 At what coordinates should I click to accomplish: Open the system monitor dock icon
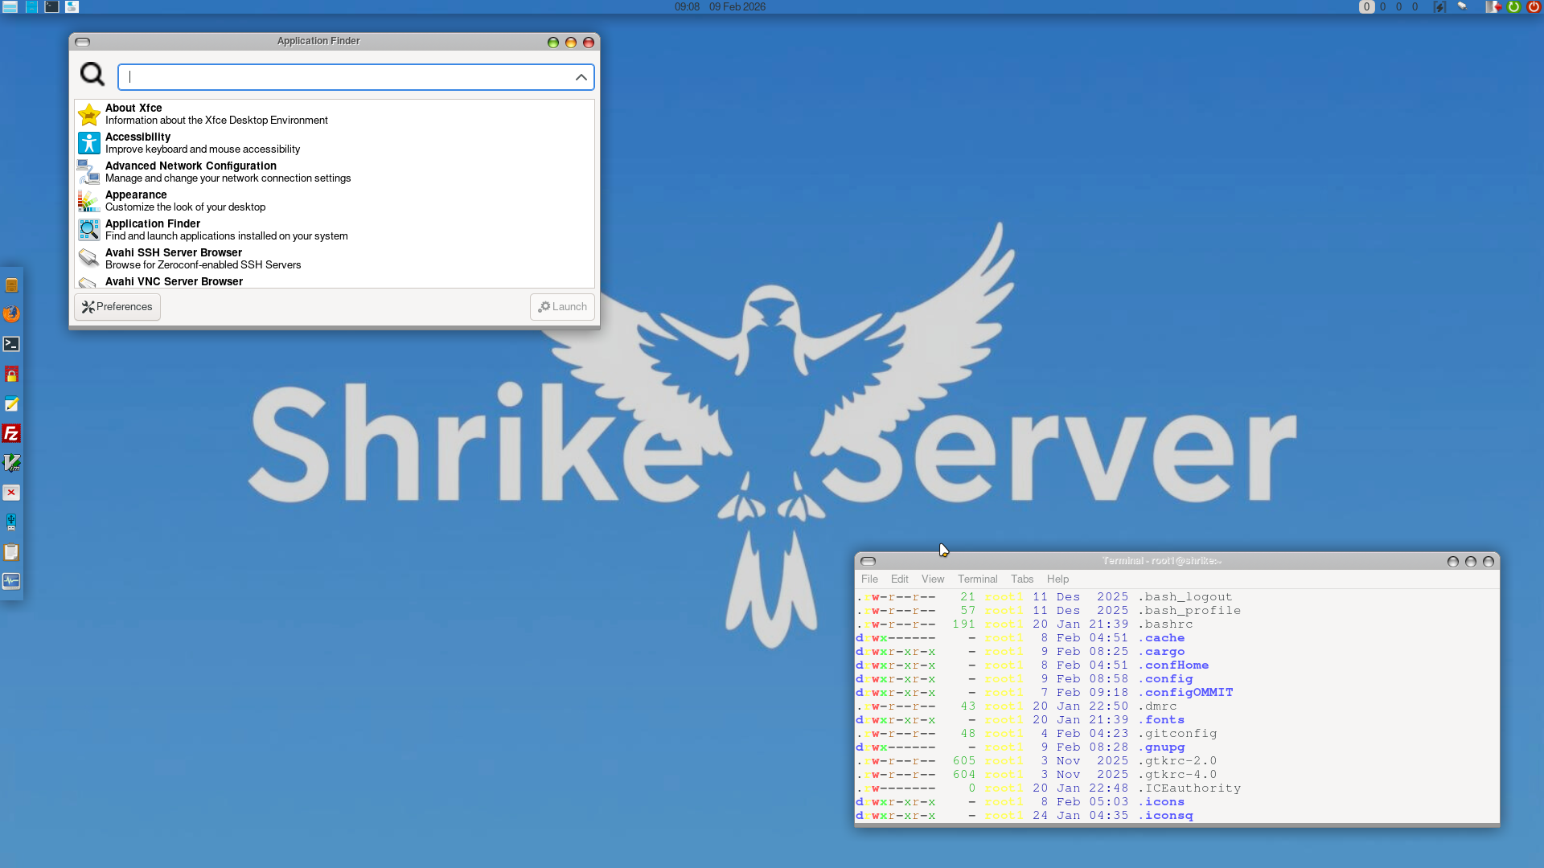coord(11,581)
